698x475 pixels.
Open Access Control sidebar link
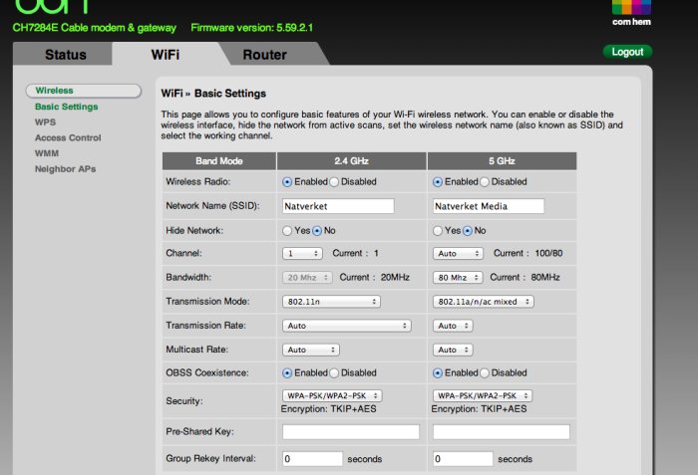pyautogui.click(x=68, y=137)
